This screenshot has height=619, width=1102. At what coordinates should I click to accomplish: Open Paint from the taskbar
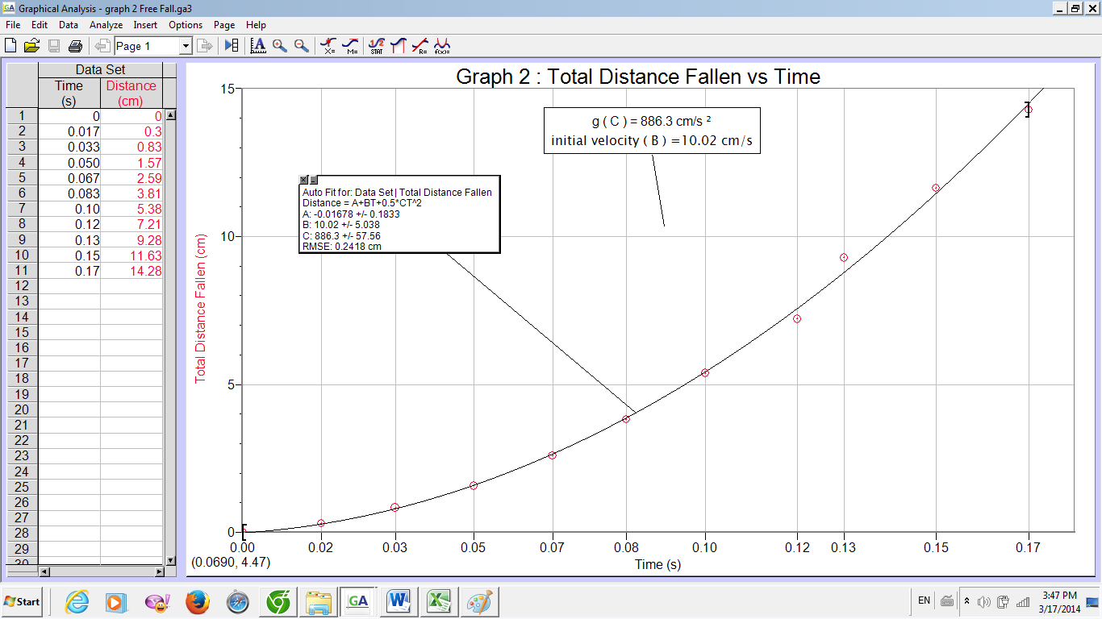click(x=480, y=601)
